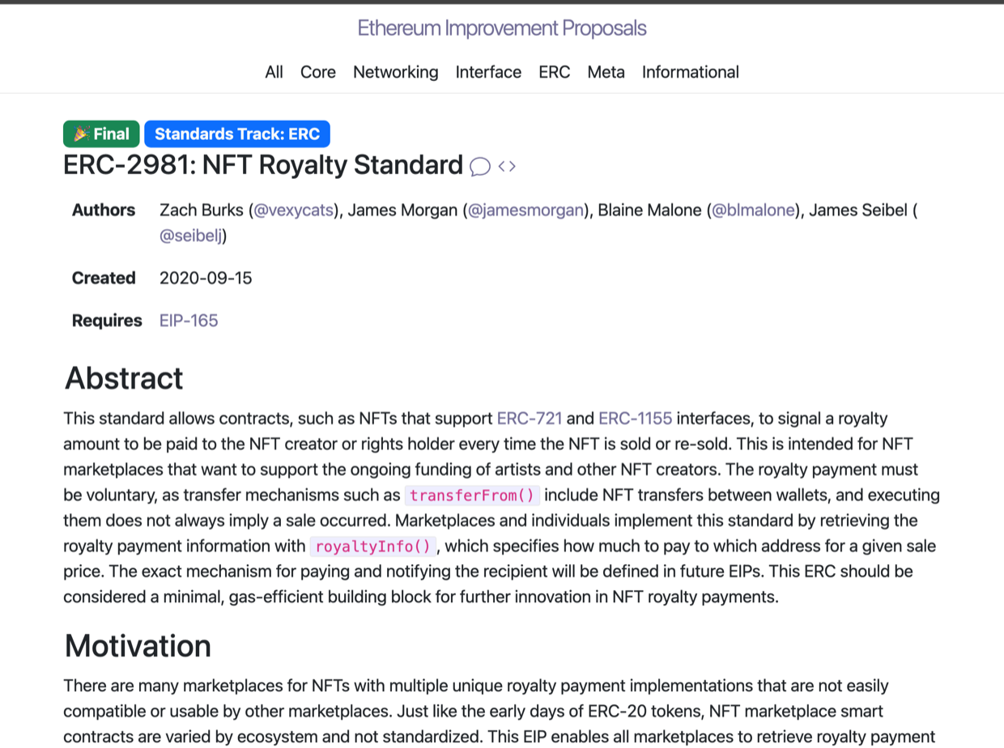Visit the @blmalone author link
Viewport: 1004px width, 748px height.
click(754, 210)
